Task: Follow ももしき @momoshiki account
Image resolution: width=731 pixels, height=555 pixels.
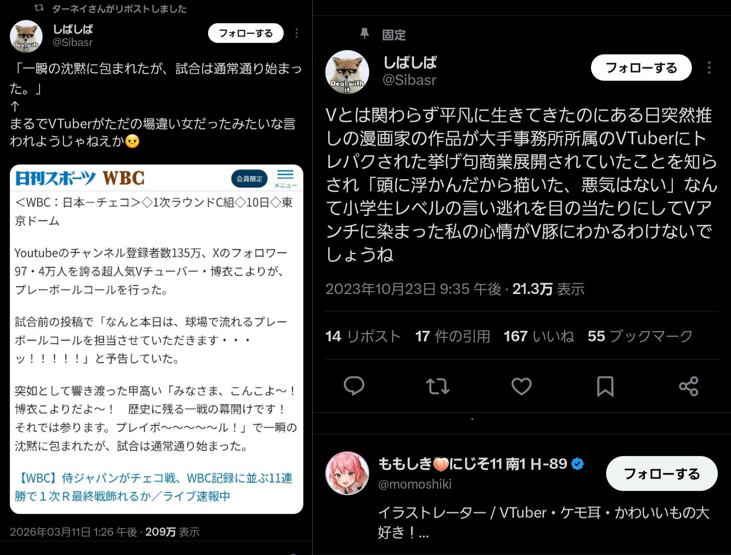Action: tap(662, 474)
